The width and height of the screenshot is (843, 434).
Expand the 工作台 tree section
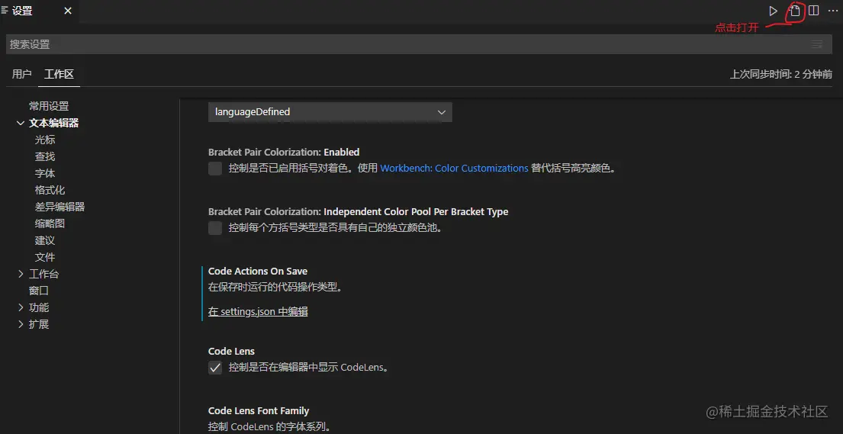click(x=21, y=274)
